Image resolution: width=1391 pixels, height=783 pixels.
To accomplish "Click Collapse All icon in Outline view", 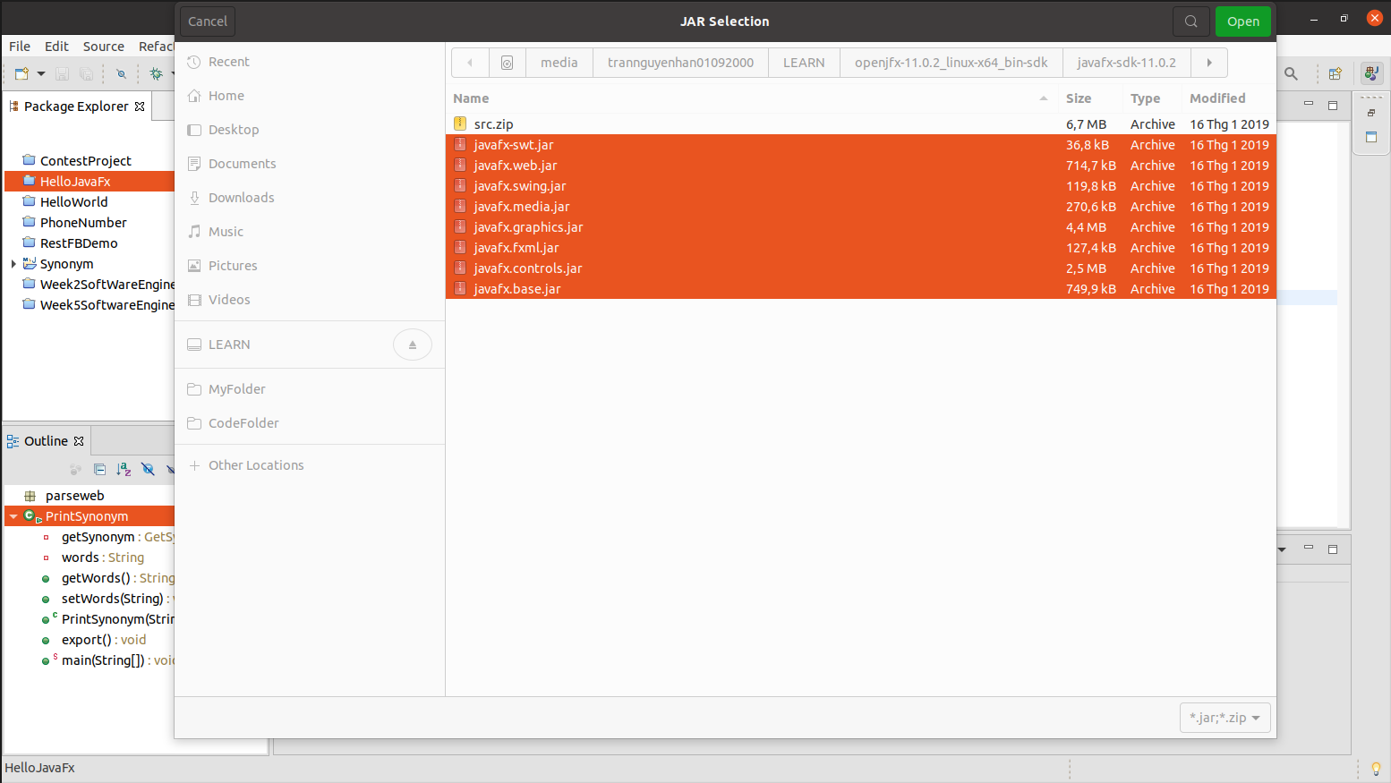I will (100, 468).
